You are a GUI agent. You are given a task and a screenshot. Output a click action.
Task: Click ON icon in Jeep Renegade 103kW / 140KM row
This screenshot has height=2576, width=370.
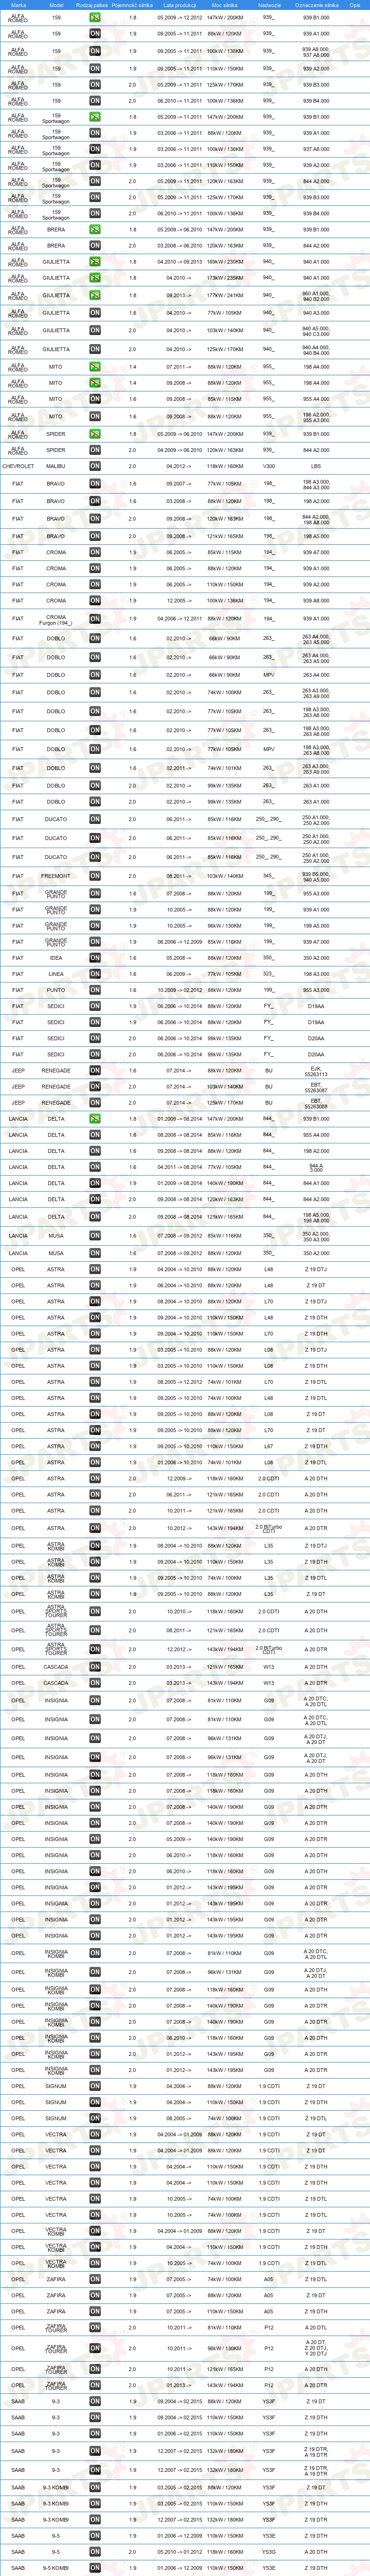(95, 1086)
